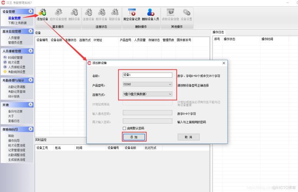
Task: Click the 输入通讯密码 input field
Action: [x=148, y=113]
